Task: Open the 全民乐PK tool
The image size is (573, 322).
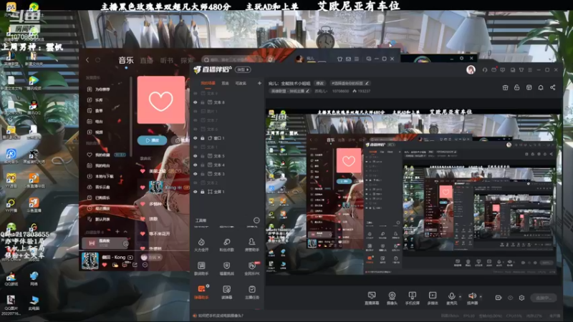Action: [252, 268]
